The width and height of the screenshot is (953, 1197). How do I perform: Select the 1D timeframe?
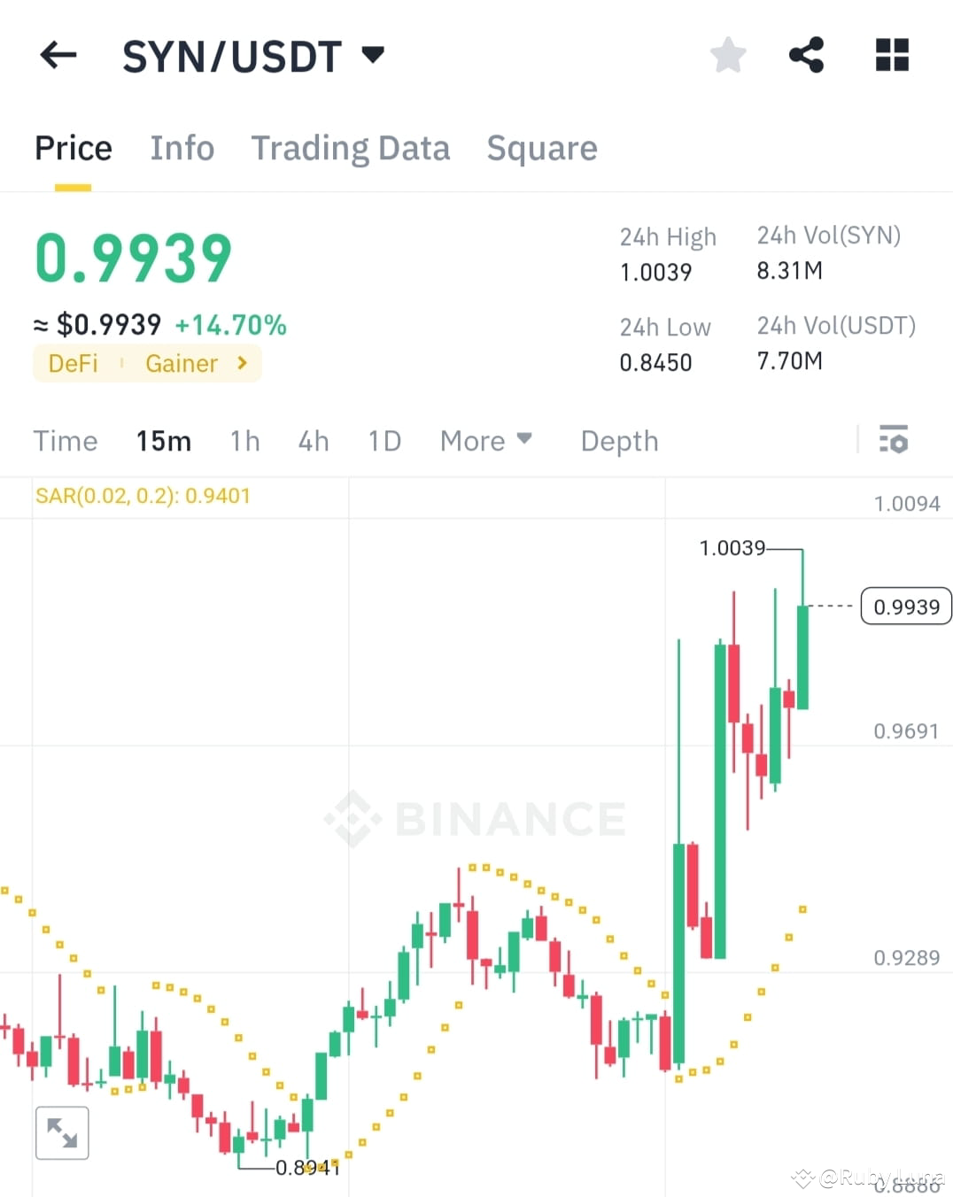384,440
